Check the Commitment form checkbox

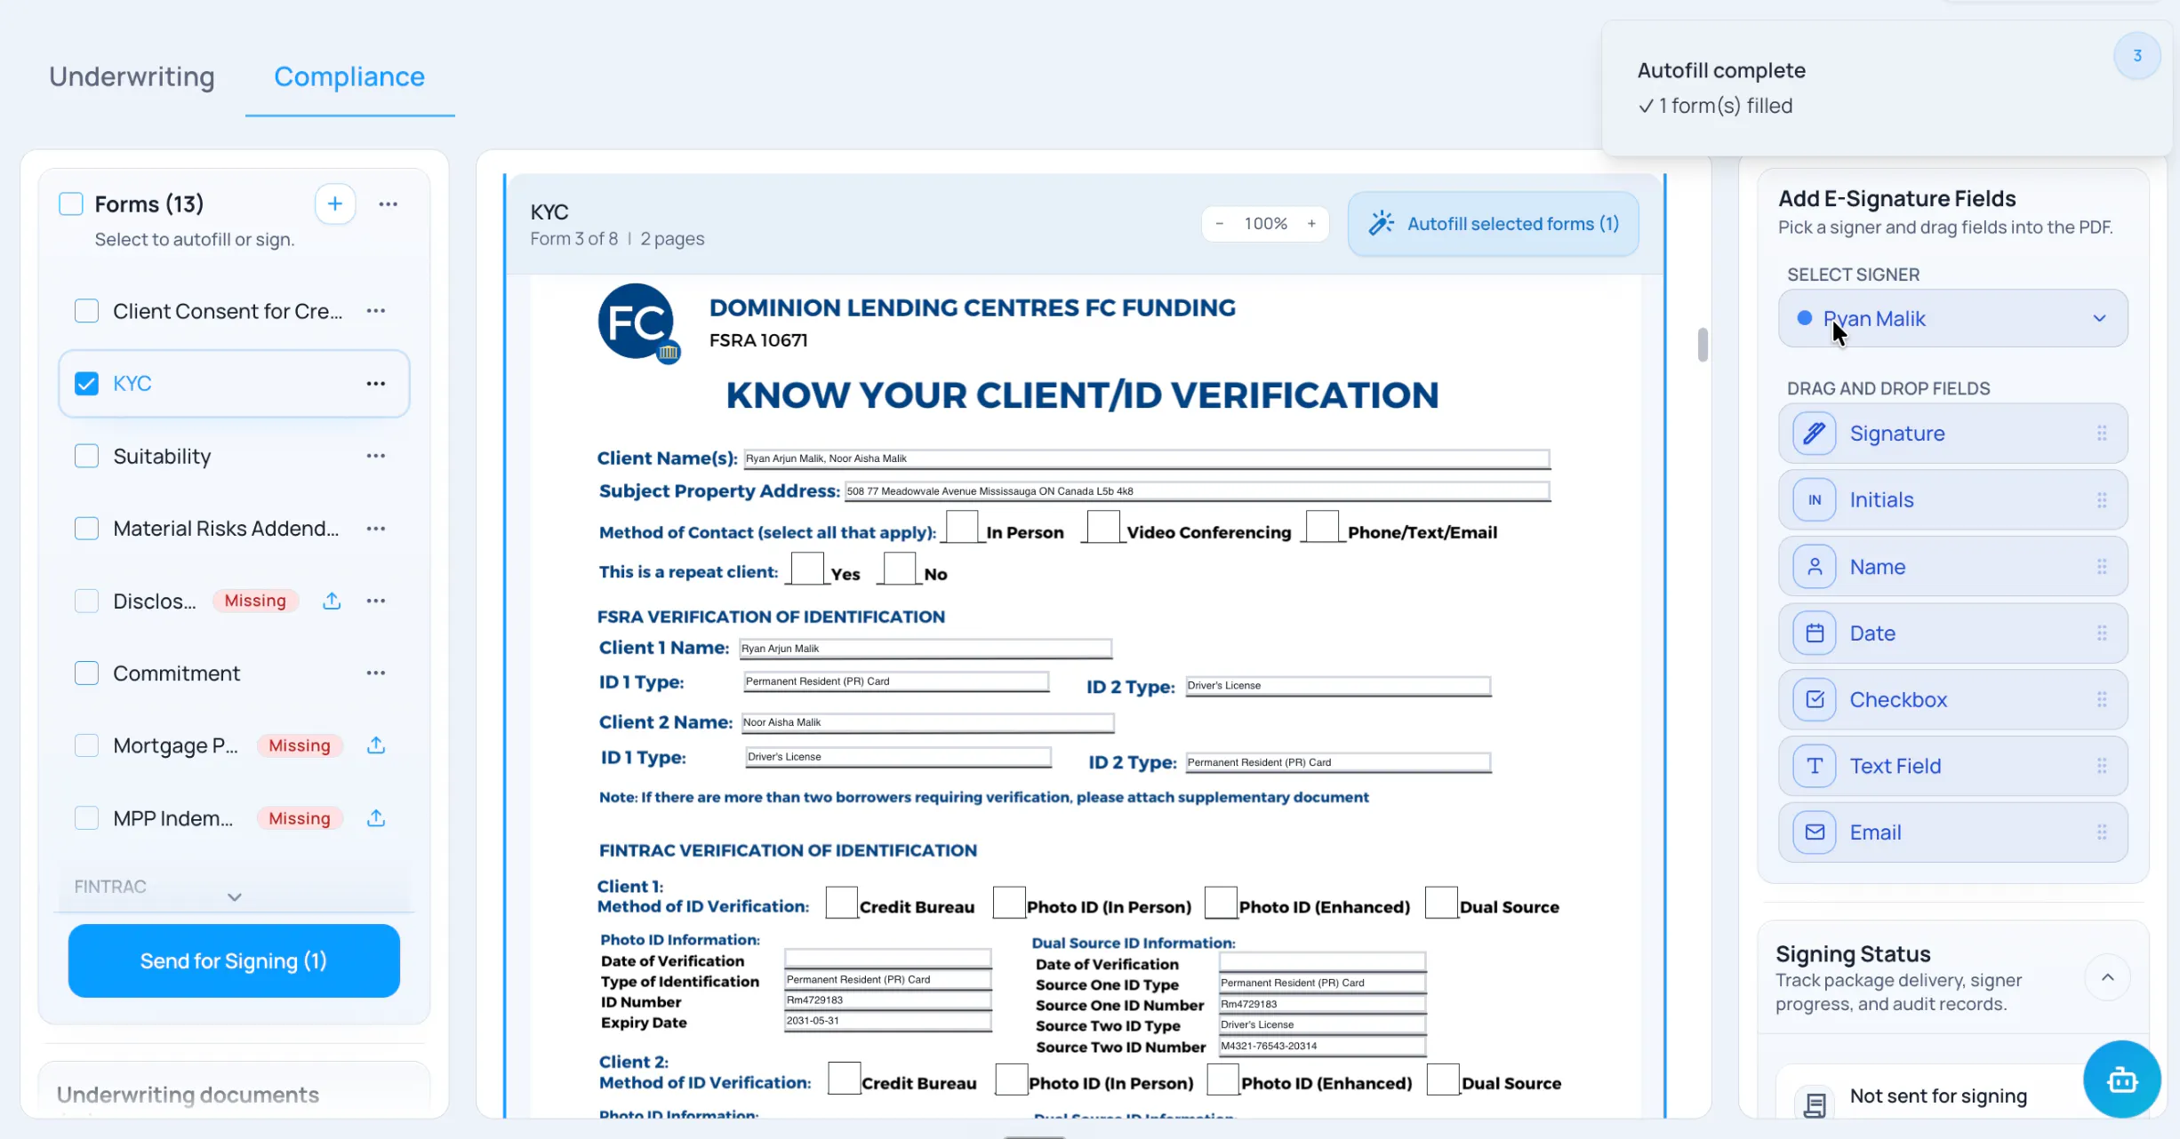click(x=86, y=673)
